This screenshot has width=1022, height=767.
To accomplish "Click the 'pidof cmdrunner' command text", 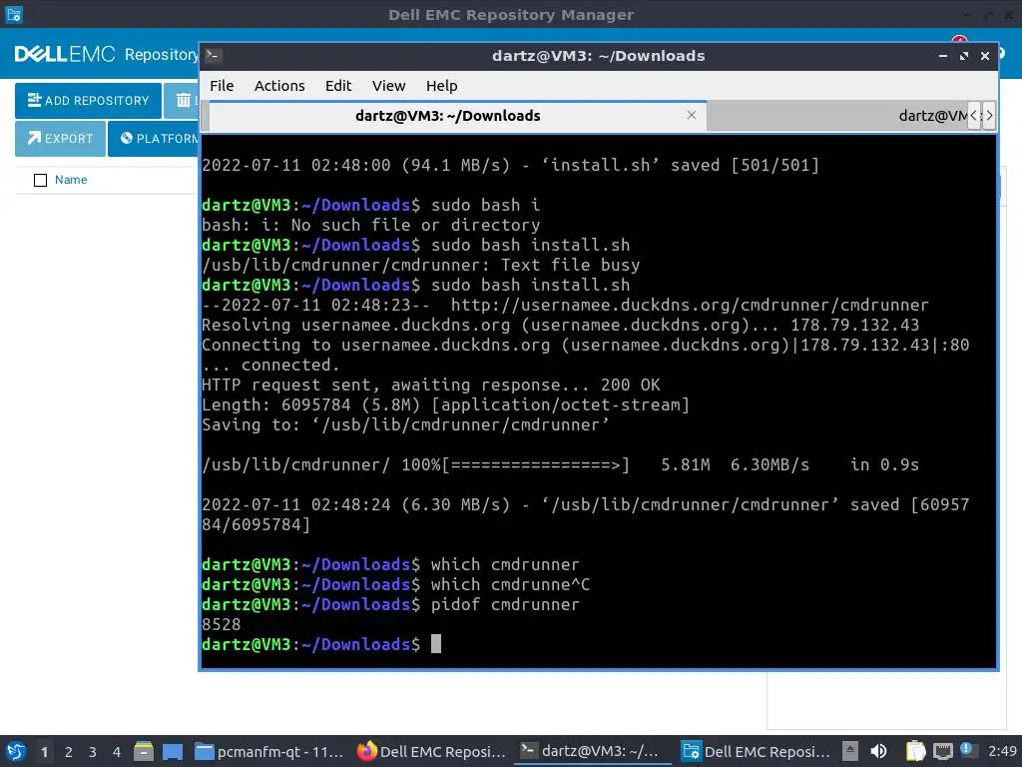I will 505,604.
